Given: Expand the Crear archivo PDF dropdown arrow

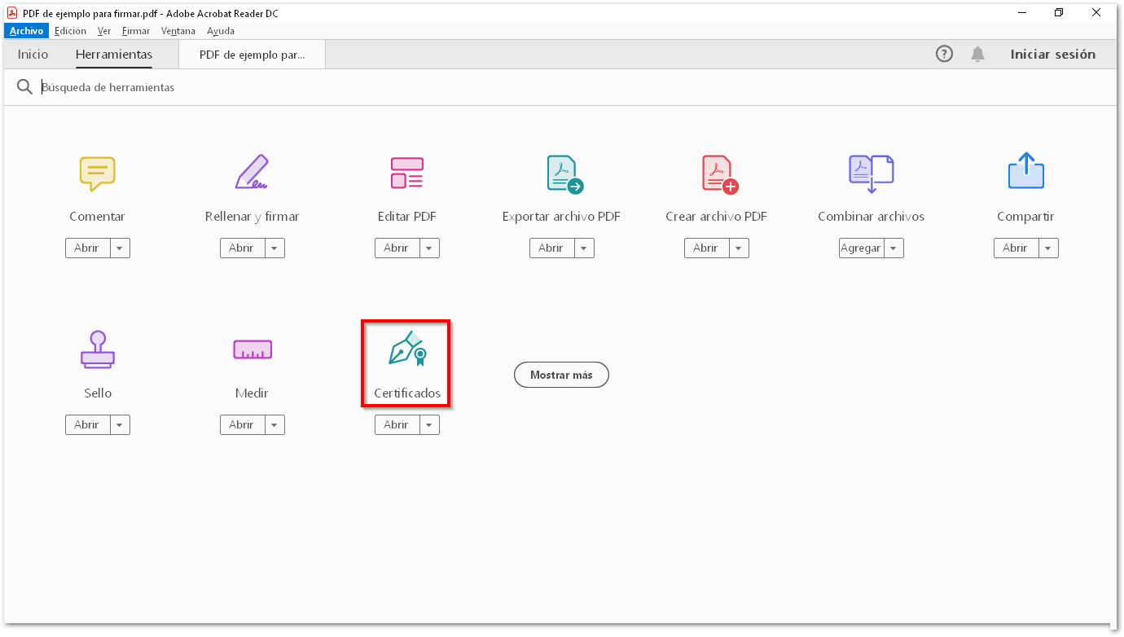Looking at the screenshot, I should pyautogui.click(x=739, y=248).
